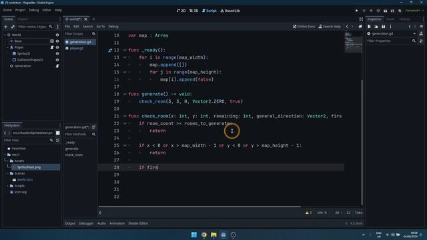Open the Scene menu

tap(7, 10)
